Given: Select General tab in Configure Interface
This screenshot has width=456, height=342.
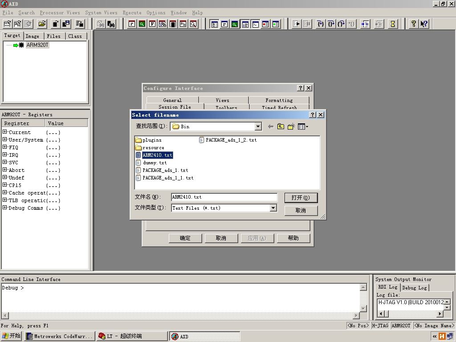Looking at the screenshot, I should 172,100.
